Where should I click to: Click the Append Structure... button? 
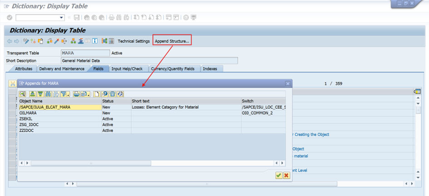(x=172, y=41)
